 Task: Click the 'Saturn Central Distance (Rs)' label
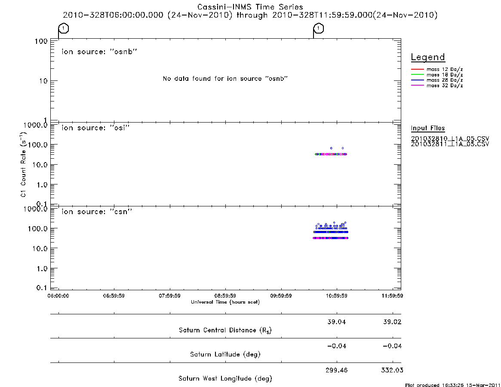pyautogui.click(x=225, y=330)
